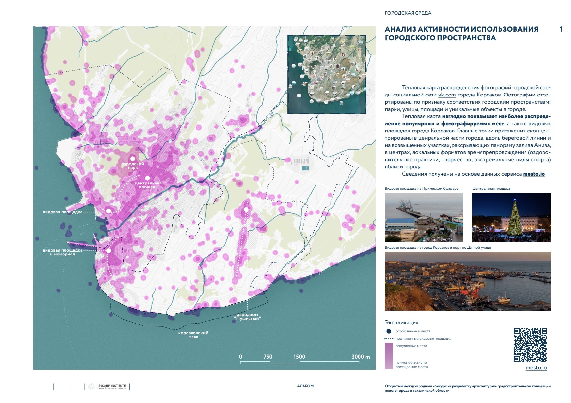Image resolution: width=571 pixels, height=403 pixels.
Task: Click the наименее активно посещаемые места label
Action: point(412,365)
